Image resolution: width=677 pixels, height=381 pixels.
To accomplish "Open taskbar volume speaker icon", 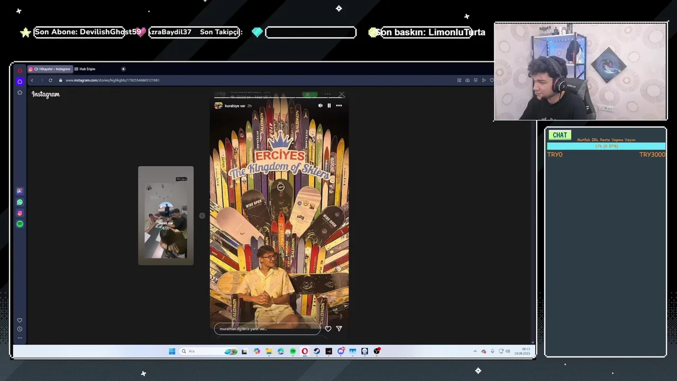I will coord(508,351).
